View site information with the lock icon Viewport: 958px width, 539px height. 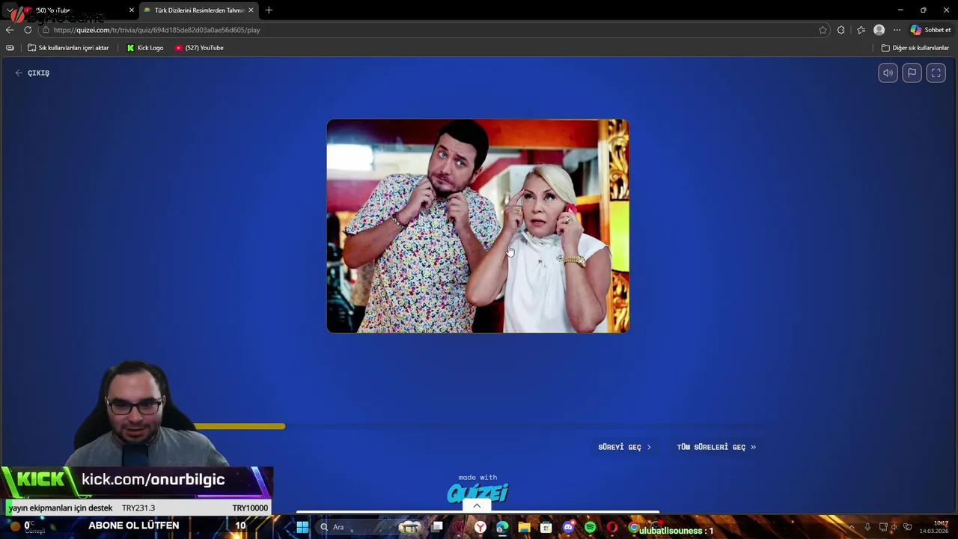click(x=46, y=30)
